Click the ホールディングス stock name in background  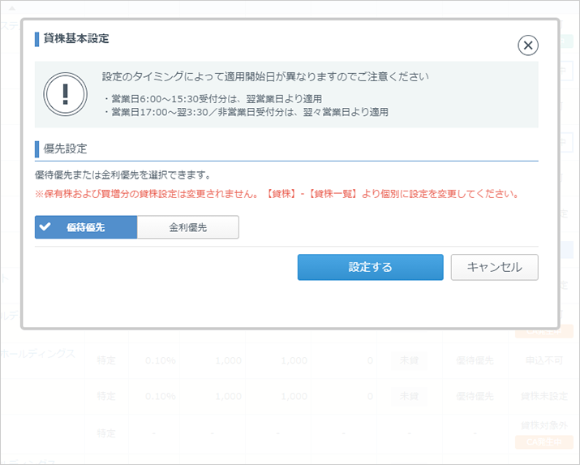click(x=38, y=354)
